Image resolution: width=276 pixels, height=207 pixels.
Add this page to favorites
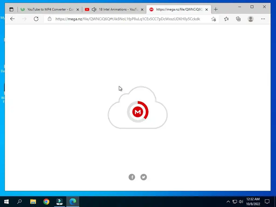tap(213, 19)
